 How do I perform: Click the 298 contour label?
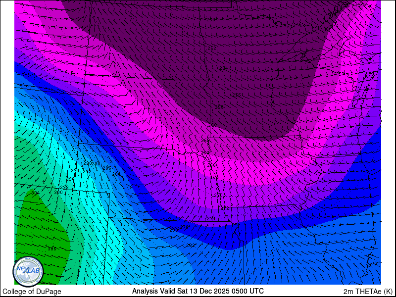pos(64,187)
